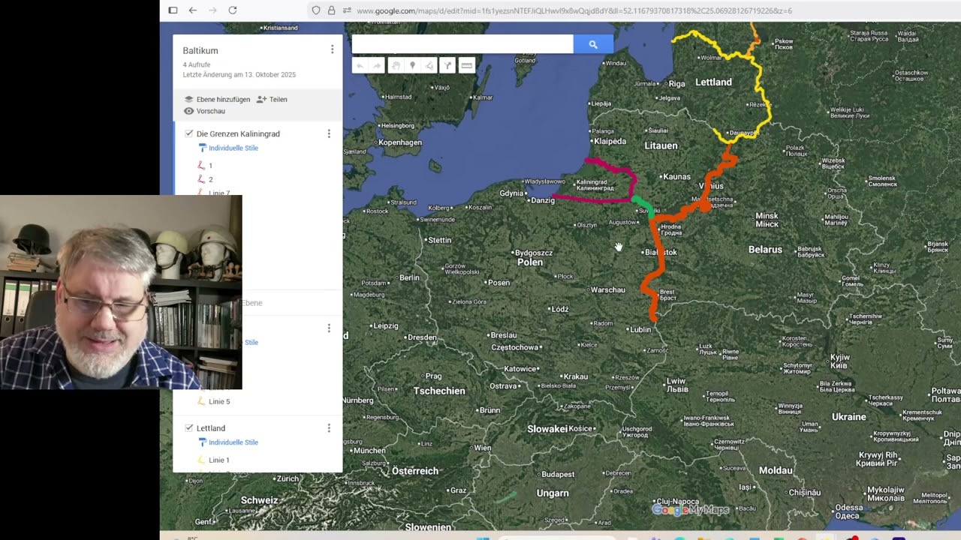Open the Vorschau preview
This screenshot has height=540, width=961.
(211, 111)
